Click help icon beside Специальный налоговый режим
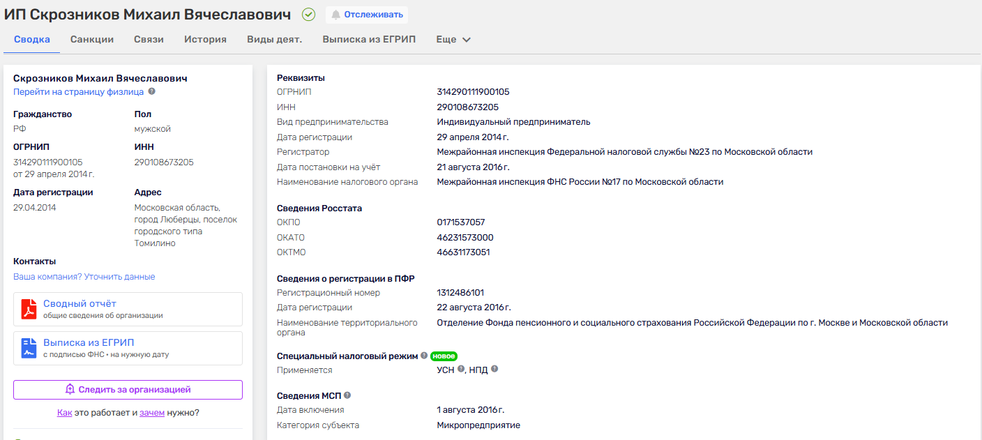Viewport: 982px width, 440px height. tap(424, 356)
